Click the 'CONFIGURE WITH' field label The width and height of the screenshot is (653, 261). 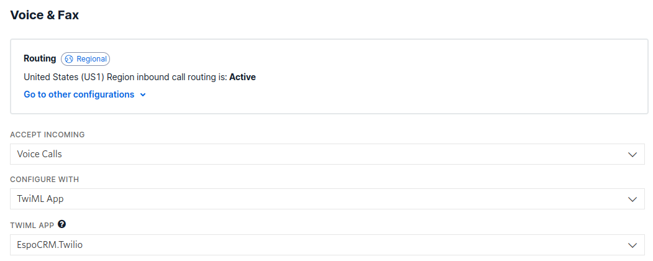point(44,180)
